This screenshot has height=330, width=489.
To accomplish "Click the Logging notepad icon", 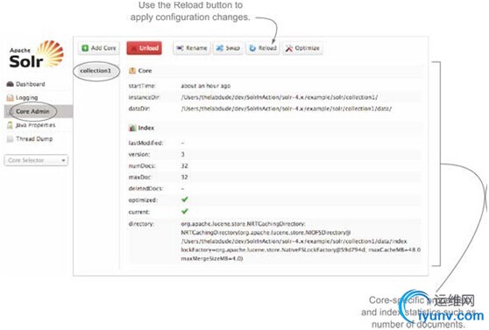I will pos(10,97).
